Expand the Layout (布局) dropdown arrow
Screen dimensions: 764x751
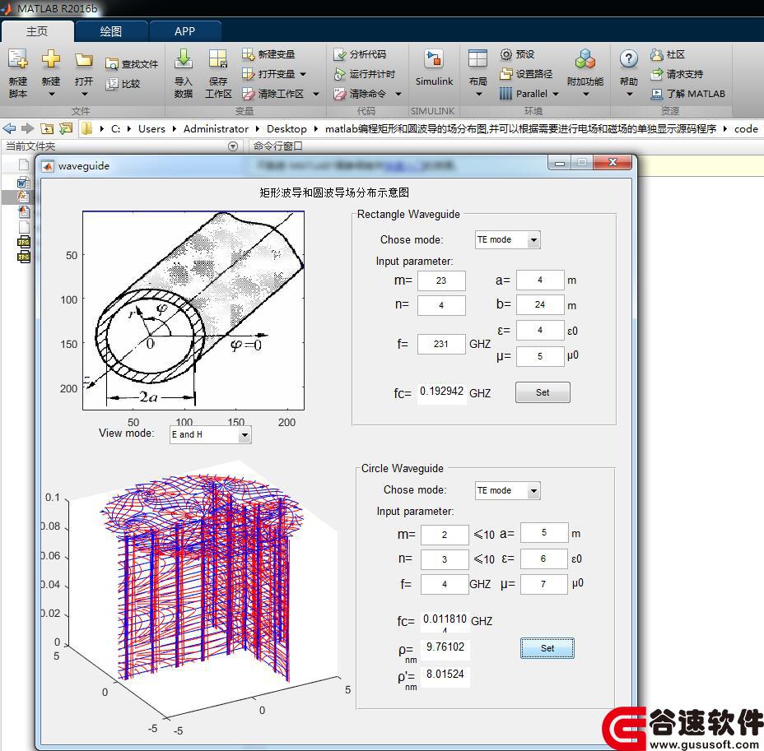(x=478, y=94)
